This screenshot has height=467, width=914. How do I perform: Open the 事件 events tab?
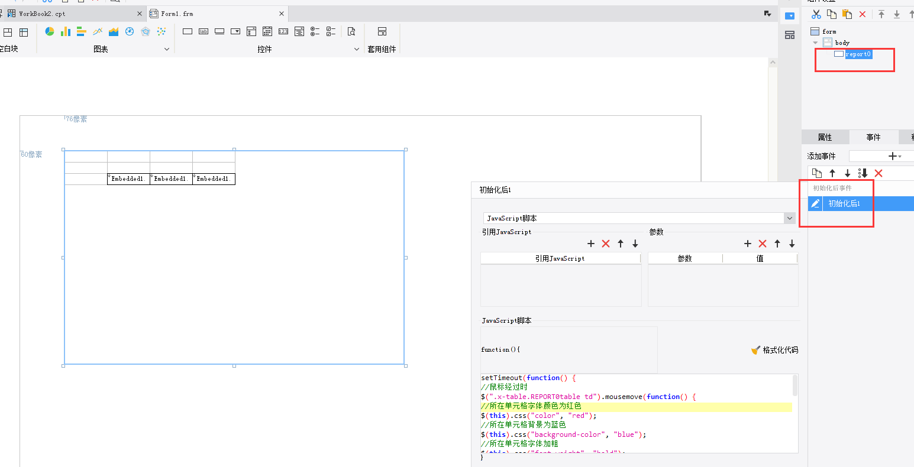(873, 137)
